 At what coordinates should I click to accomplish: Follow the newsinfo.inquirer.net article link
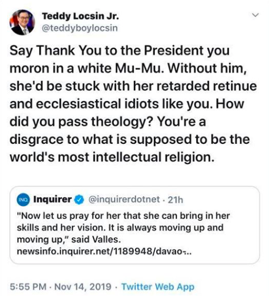click(104, 251)
